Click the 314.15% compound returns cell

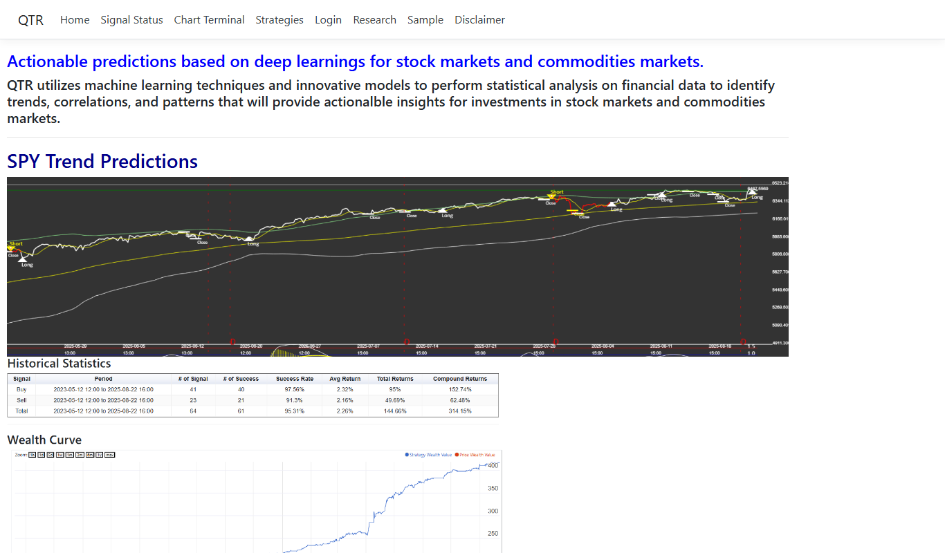point(460,411)
